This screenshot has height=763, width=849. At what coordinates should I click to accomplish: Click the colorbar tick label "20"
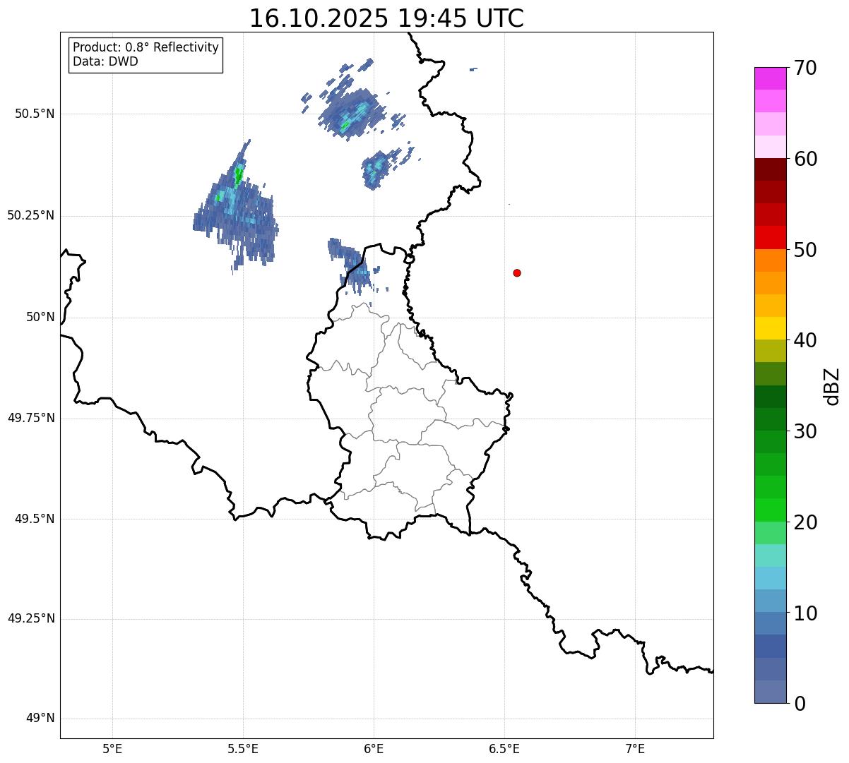coord(806,522)
